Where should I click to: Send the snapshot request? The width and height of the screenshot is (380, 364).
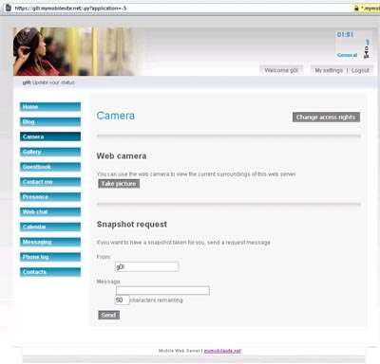[x=108, y=315]
